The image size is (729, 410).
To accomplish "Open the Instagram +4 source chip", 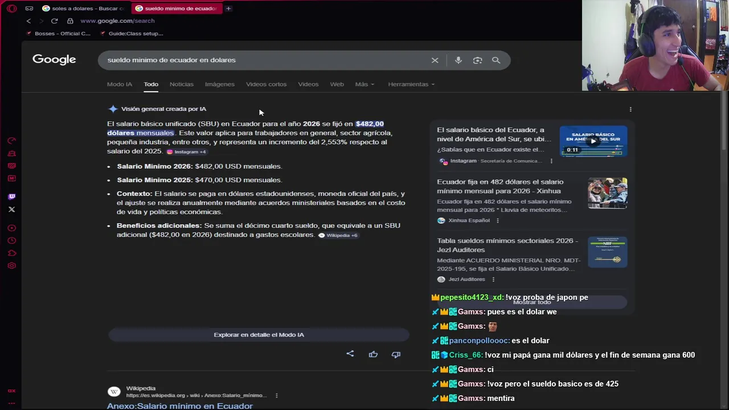I will point(186,152).
